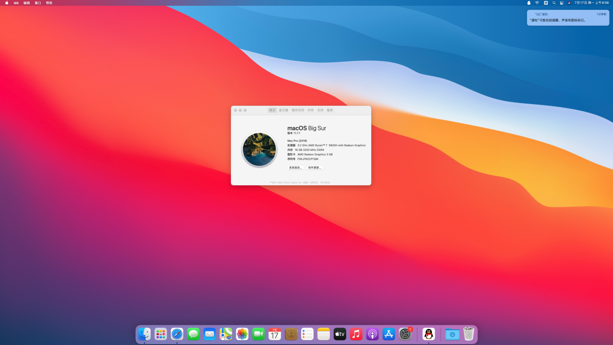Open the 帮助 menu
The width and height of the screenshot is (613, 345).
coord(49,3)
